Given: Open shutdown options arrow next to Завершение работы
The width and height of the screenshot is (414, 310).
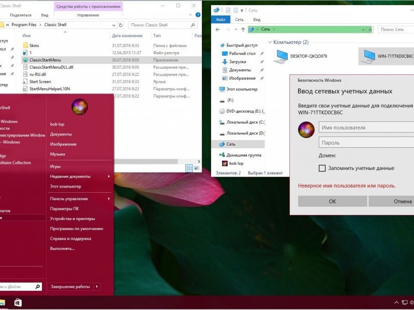Looking at the screenshot, I should pyautogui.click(x=97, y=287).
